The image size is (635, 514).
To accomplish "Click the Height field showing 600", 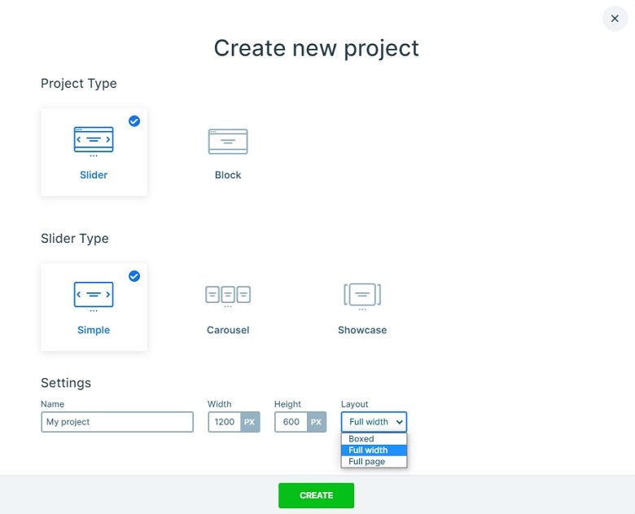I will click(x=291, y=422).
